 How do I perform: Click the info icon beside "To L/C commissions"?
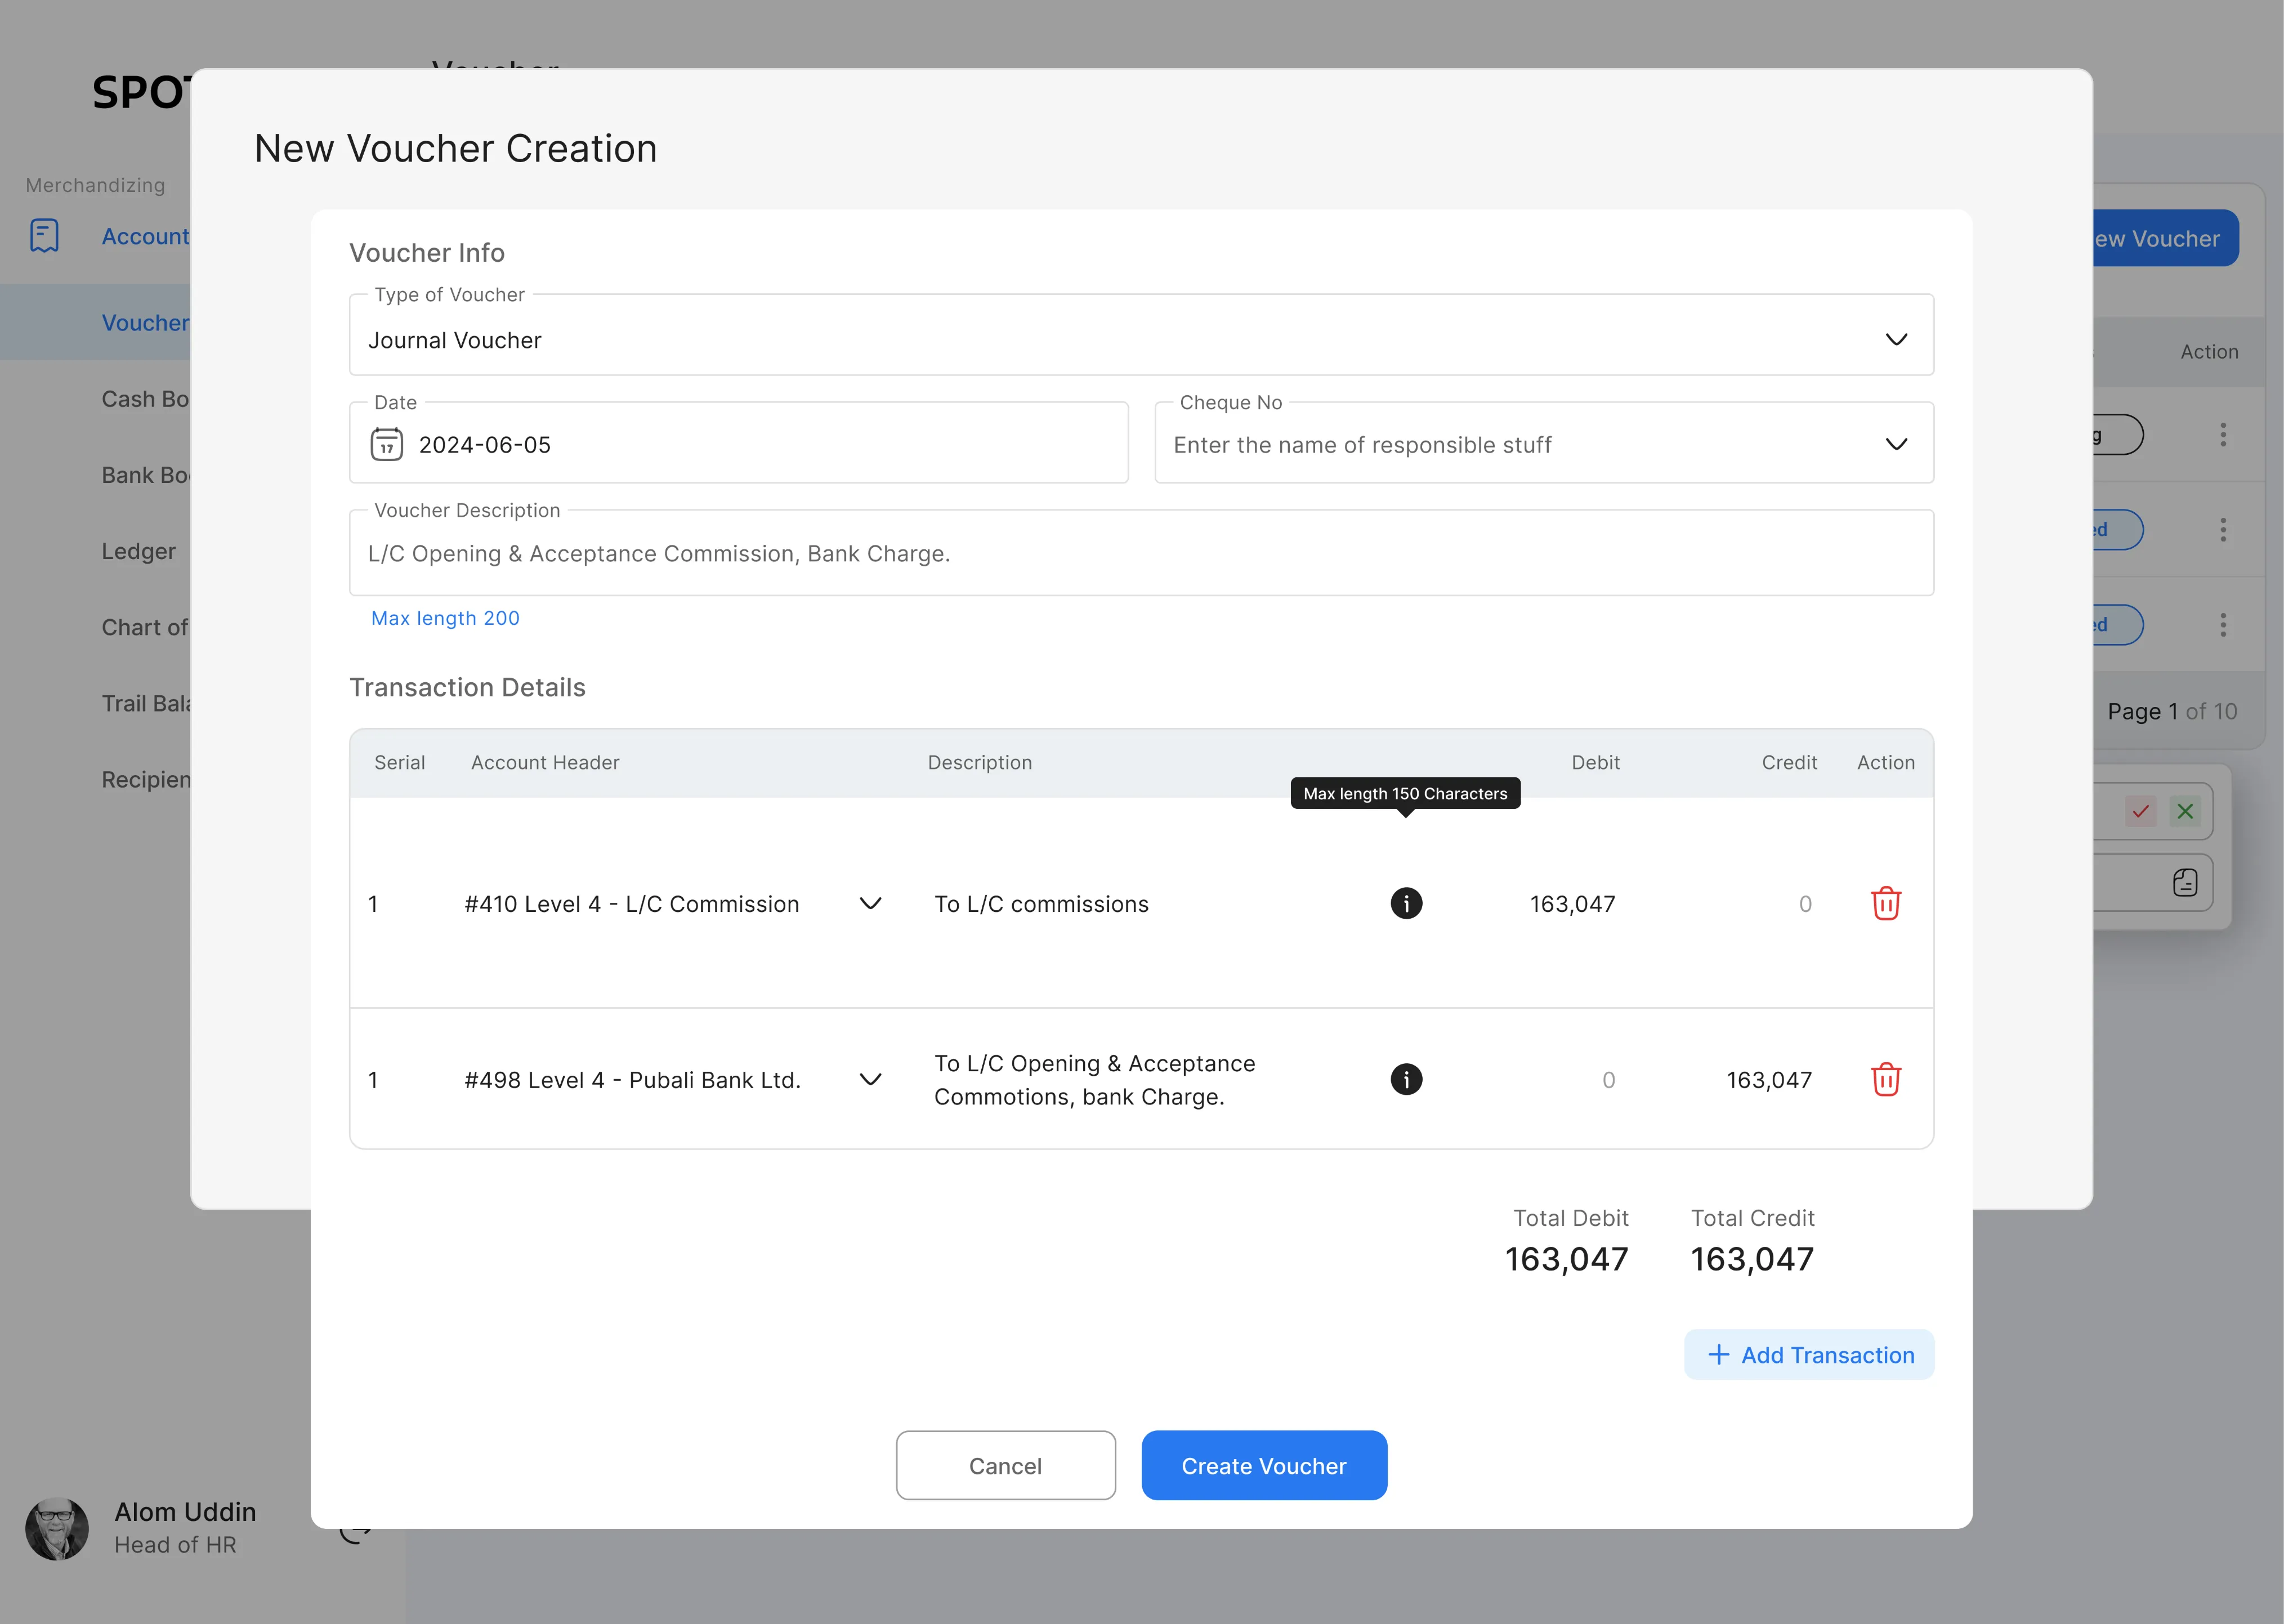coord(1406,903)
